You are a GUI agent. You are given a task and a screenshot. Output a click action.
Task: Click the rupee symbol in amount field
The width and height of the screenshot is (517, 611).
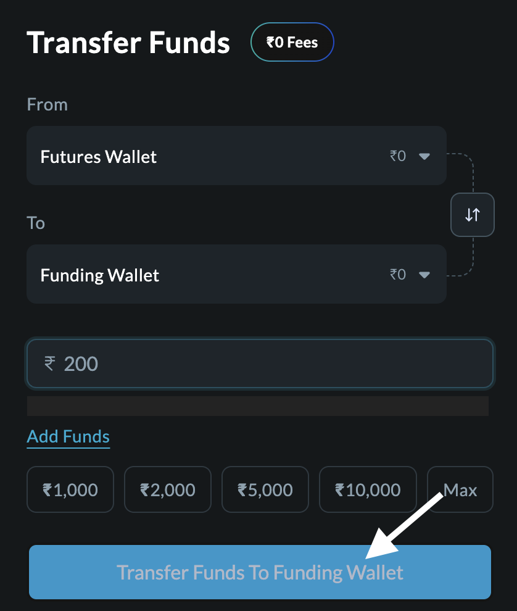tap(49, 363)
